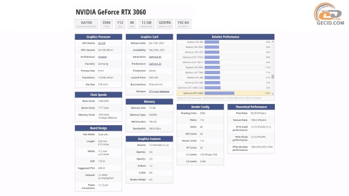Click the Shader Model value '6.5'
Image resolution: width=349 pixels, height=196 pixels.
tap(151, 180)
